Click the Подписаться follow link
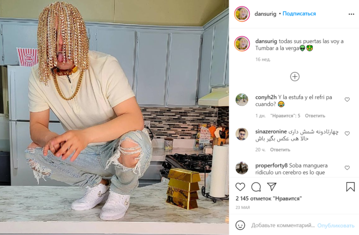 point(299,14)
